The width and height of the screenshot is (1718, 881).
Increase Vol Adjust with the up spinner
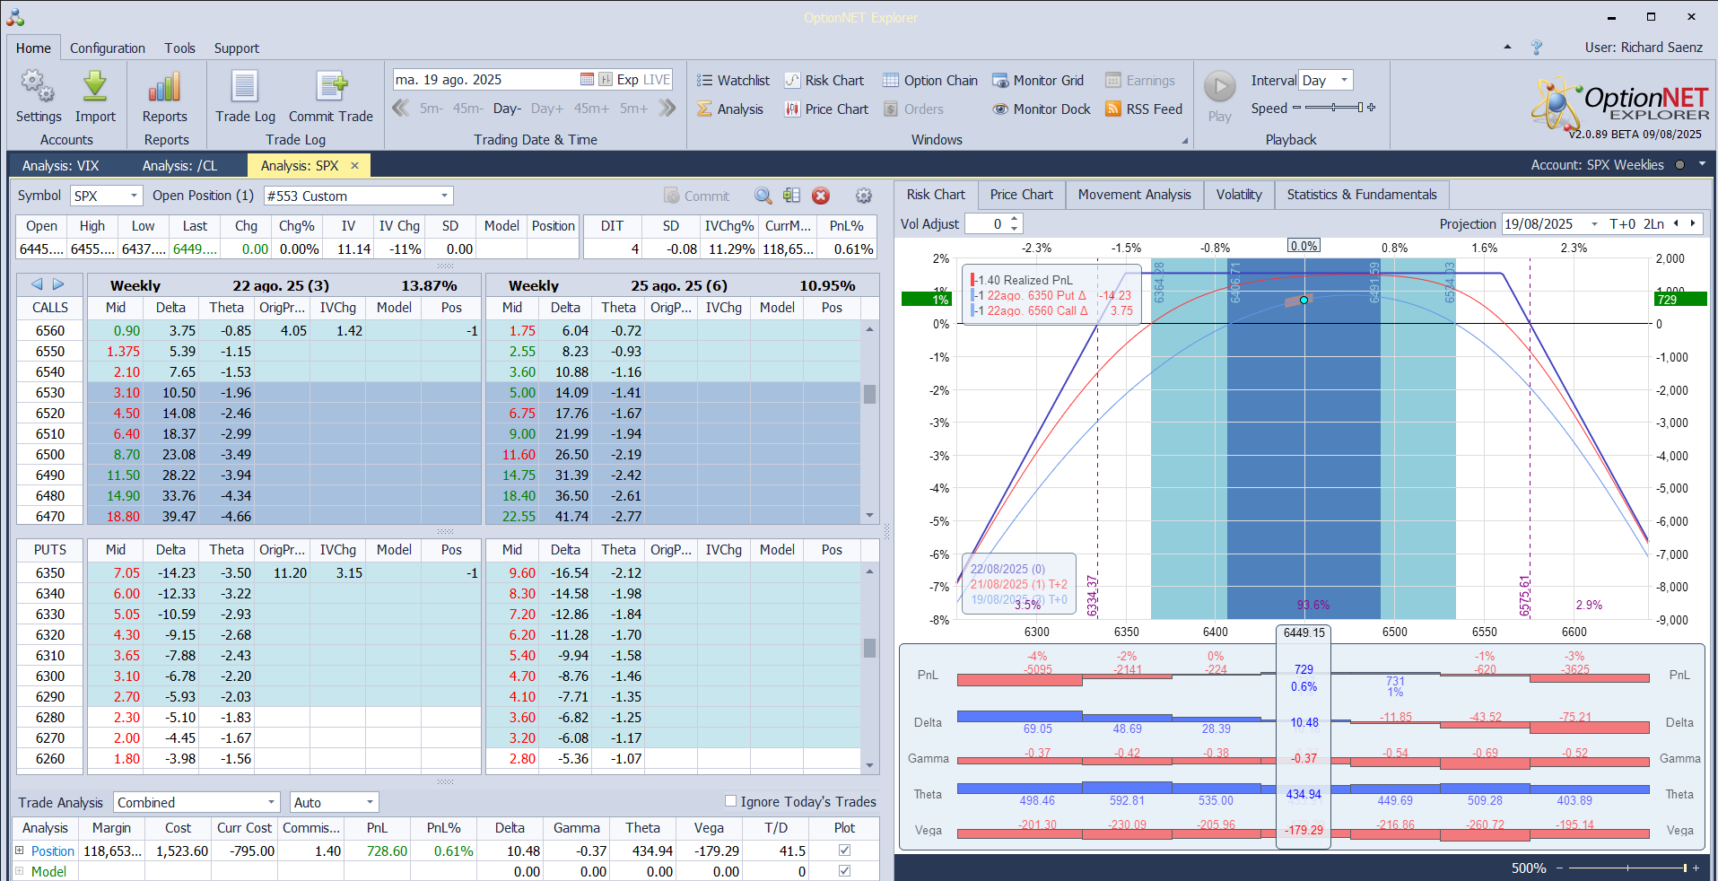click(x=1015, y=219)
